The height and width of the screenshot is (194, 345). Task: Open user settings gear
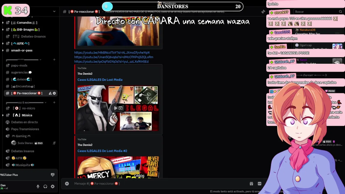click(x=53, y=186)
